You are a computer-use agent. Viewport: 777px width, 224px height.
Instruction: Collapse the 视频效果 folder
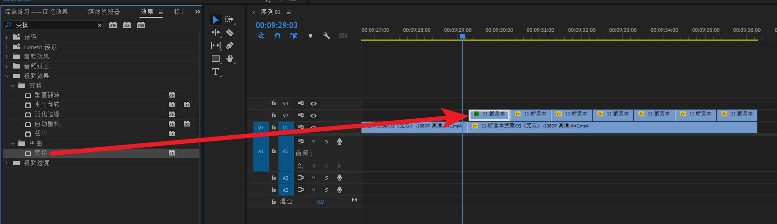tap(7, 76)
